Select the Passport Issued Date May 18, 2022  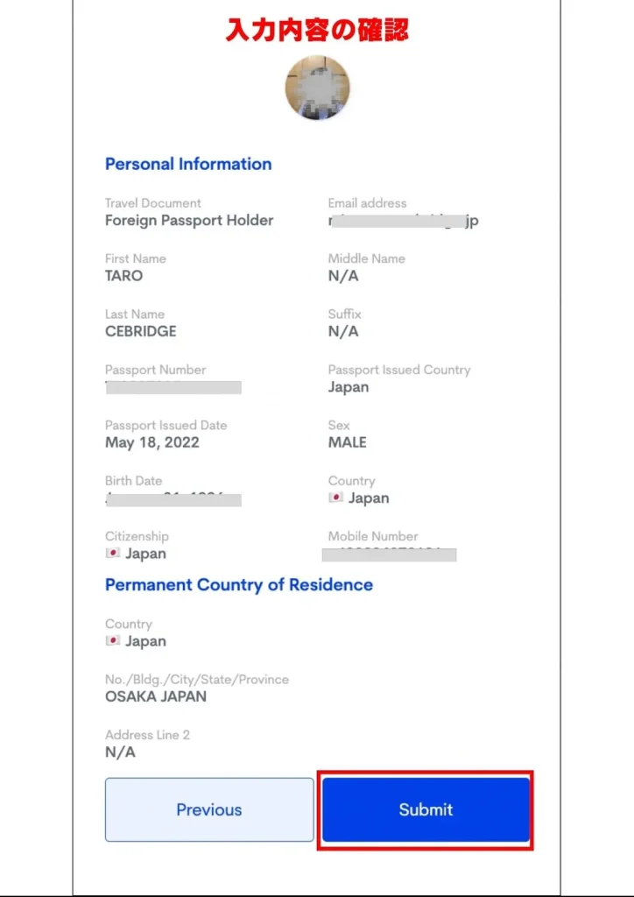[x=151, y=442]
